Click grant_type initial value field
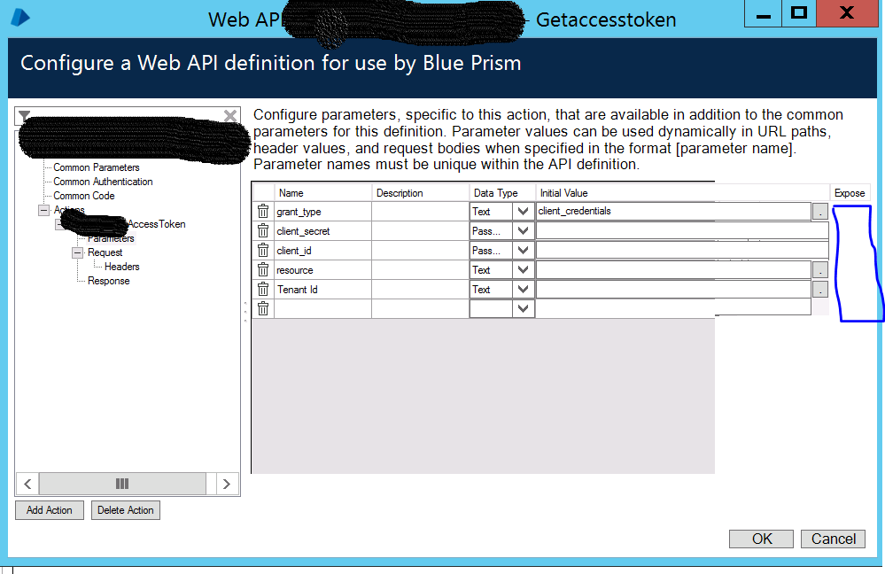 pyautogui.click(x=673, y=211)
